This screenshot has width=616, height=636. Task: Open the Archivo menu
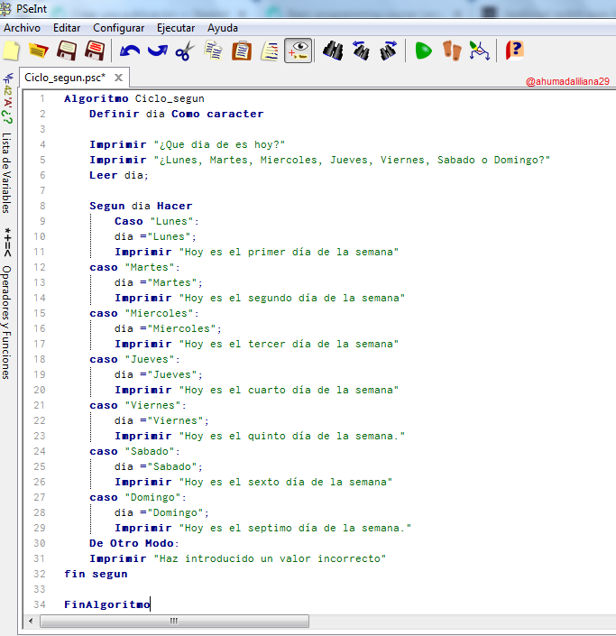(23, 28)
